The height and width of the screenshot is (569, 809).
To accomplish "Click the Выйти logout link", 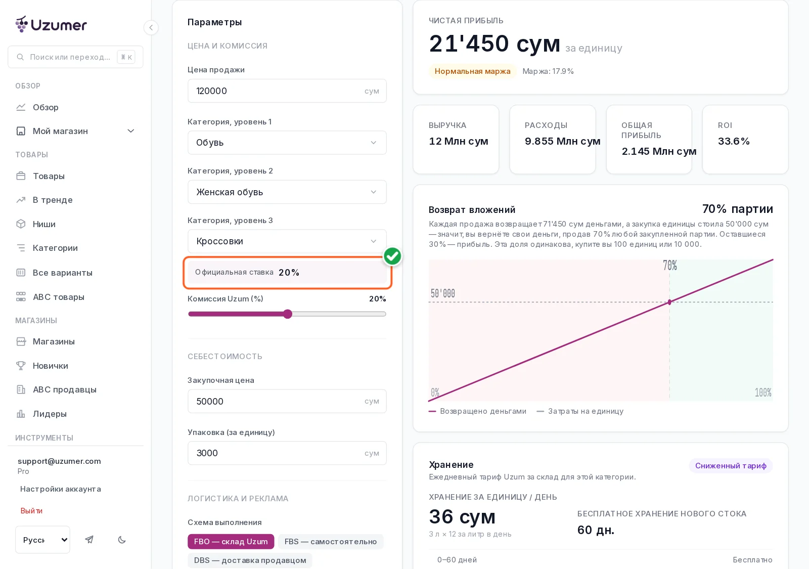I will pyautogui.click(x=31, y=511).
